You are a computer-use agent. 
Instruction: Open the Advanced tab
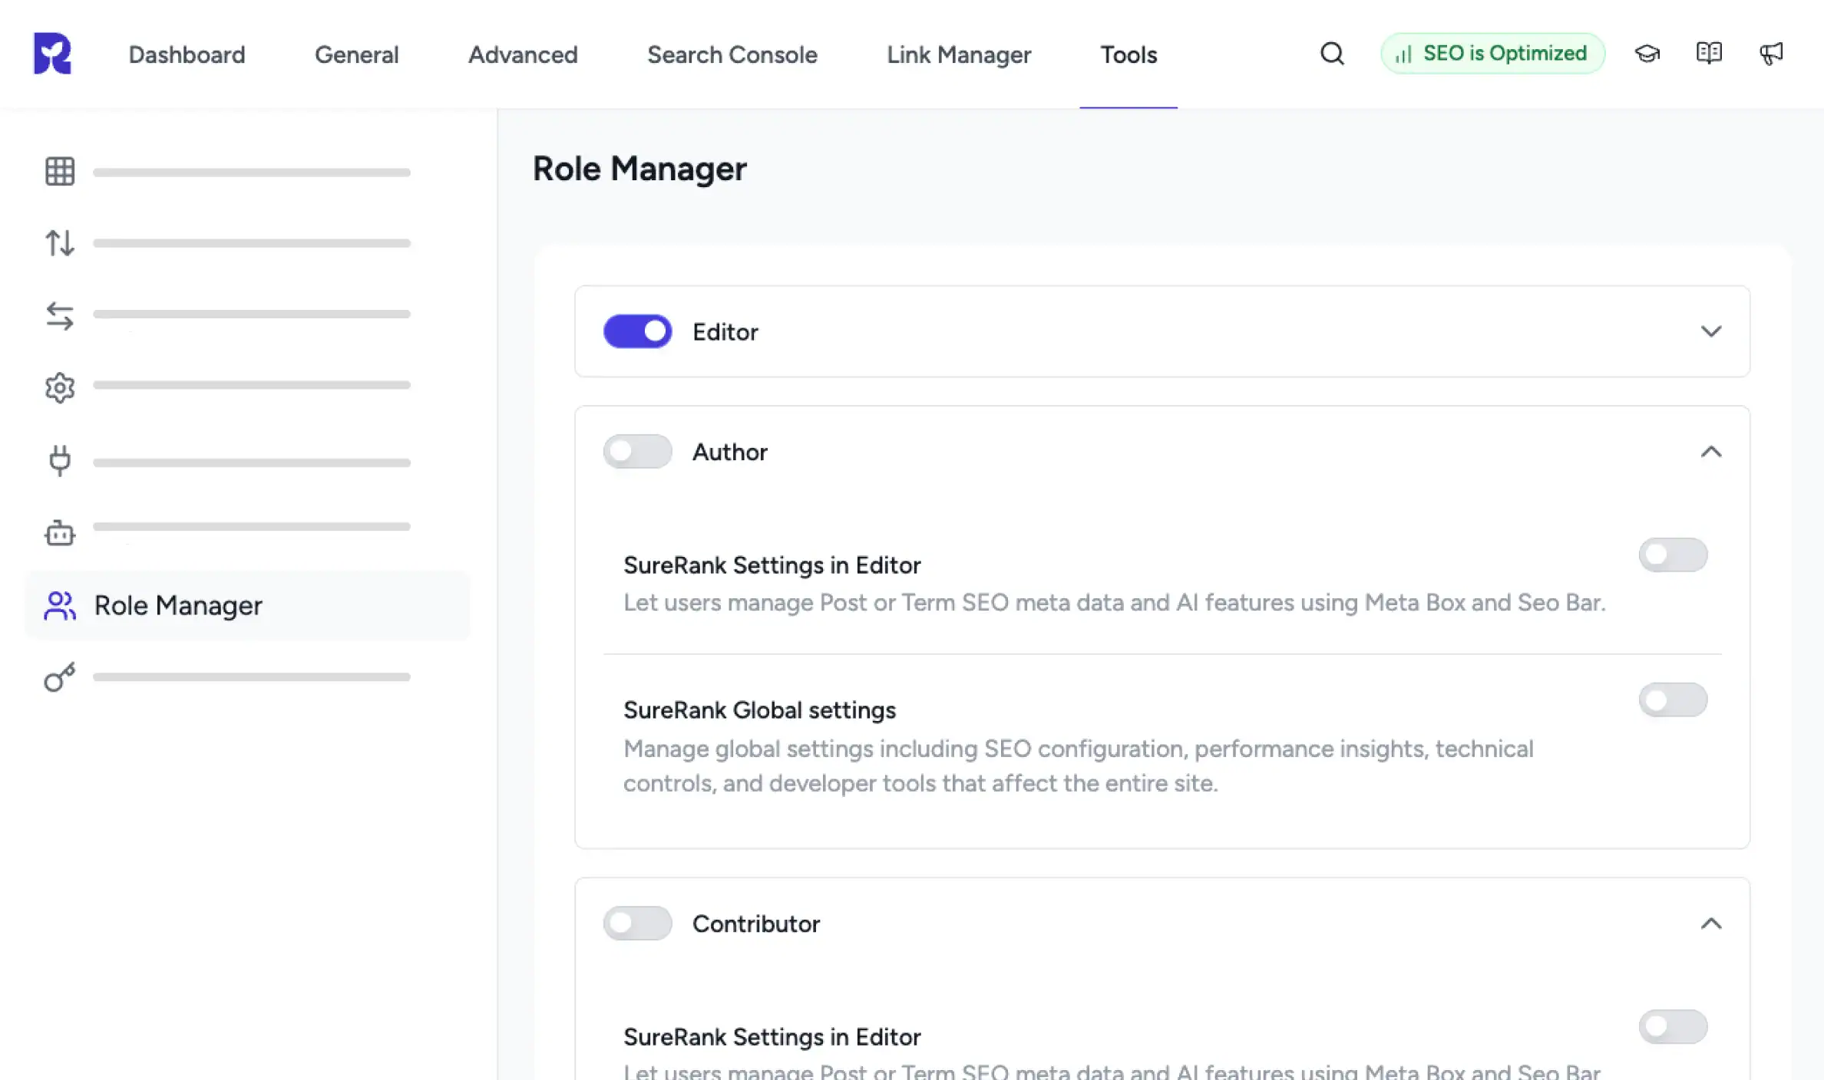pyautogui.click(x=523, y=54)
